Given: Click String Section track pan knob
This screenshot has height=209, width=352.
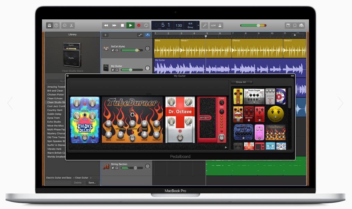Looking at the screenshot, I should [147, 166].
